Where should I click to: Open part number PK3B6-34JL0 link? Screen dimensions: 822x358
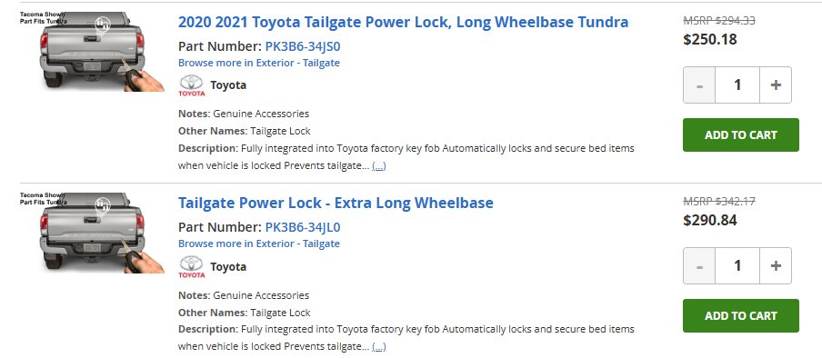(x=303, y=227)
